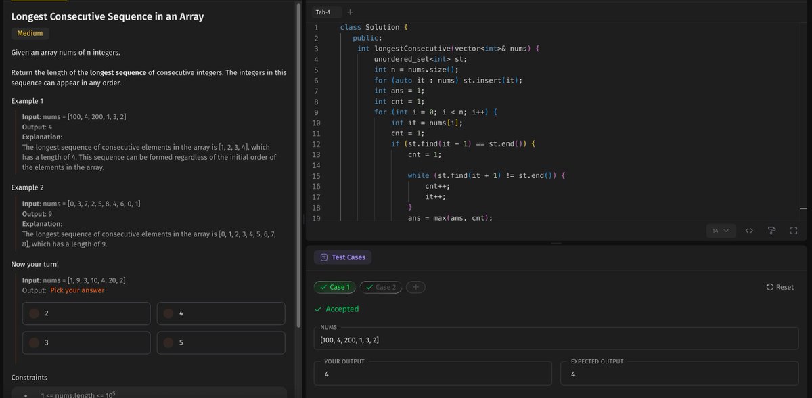
Task: Reset the test cases
Action: point(780,287)
